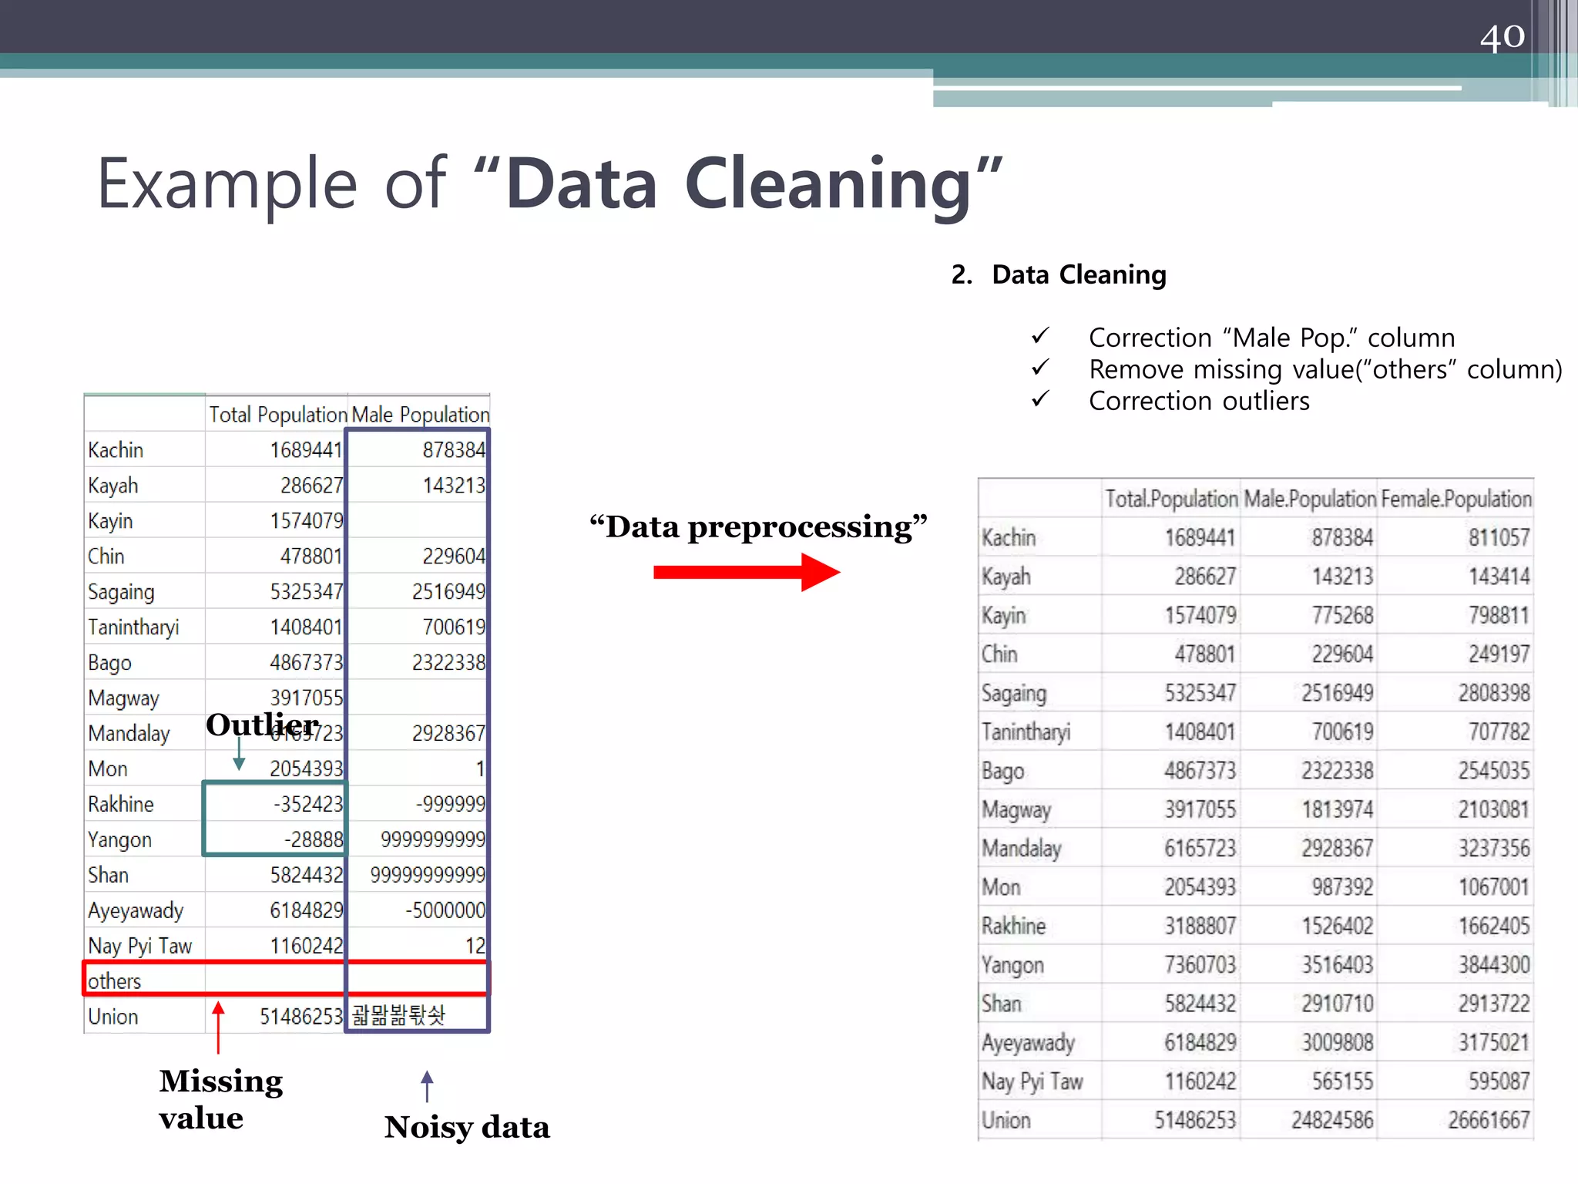Click the bullet "Correction 'Male Pop.' column"
This screenshot has width=1578, height=1184.
point(1271,338)
